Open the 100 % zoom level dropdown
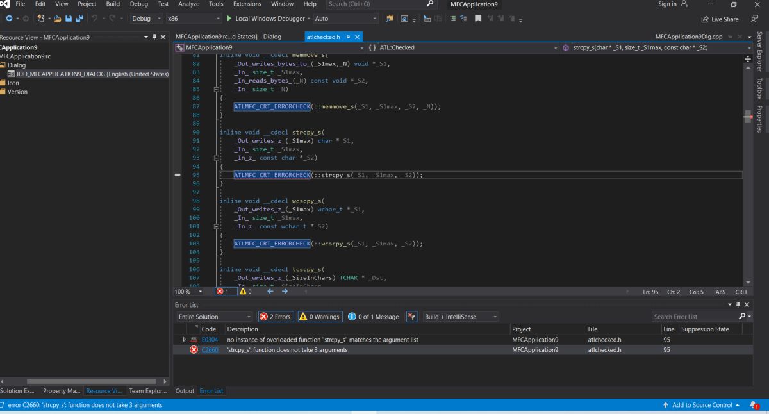Image resolution: width=769 pixels, height=414 pixels. click(x=190, y=291)
